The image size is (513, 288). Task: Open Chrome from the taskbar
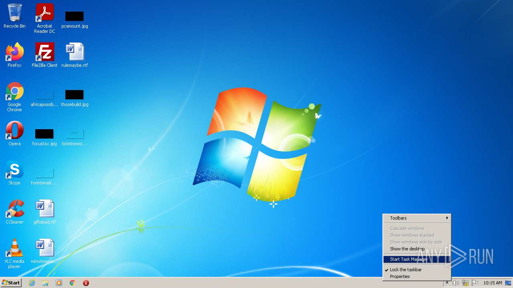tap(73, 283)
